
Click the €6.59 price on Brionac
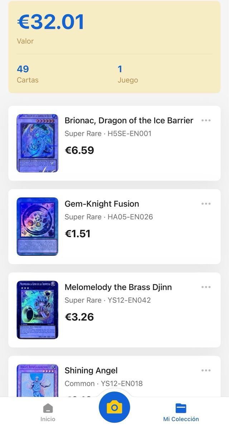click(79, 150)
